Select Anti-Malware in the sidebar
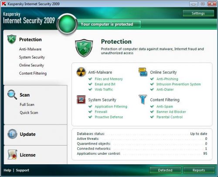Screen dimensions: 218x177 (30, 49)
